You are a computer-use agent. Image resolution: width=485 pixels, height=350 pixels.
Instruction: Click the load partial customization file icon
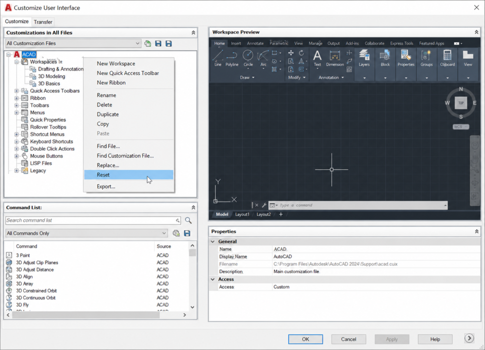click(x=148, y=43)
